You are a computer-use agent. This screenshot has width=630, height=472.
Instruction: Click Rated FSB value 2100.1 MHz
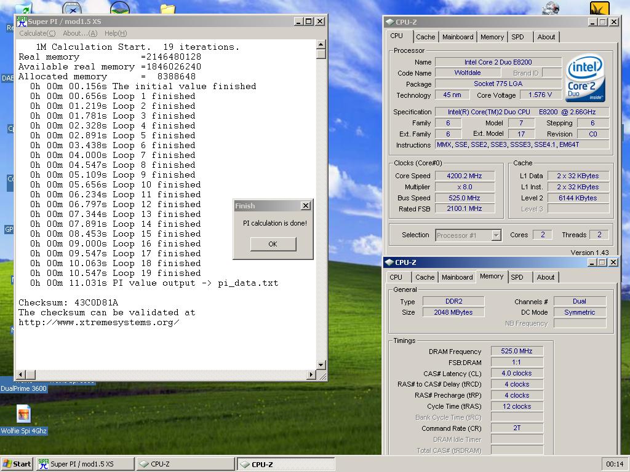point(465,209)
